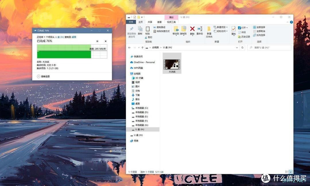
Task: Open Downloads (下载) in sidebar
Action: tap(135, 95)
